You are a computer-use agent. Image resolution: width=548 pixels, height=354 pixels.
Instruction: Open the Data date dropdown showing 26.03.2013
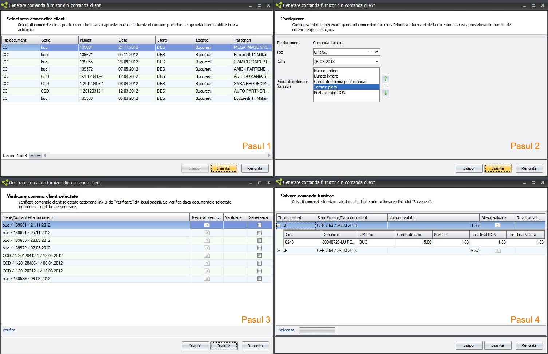[x=377, y=62]
